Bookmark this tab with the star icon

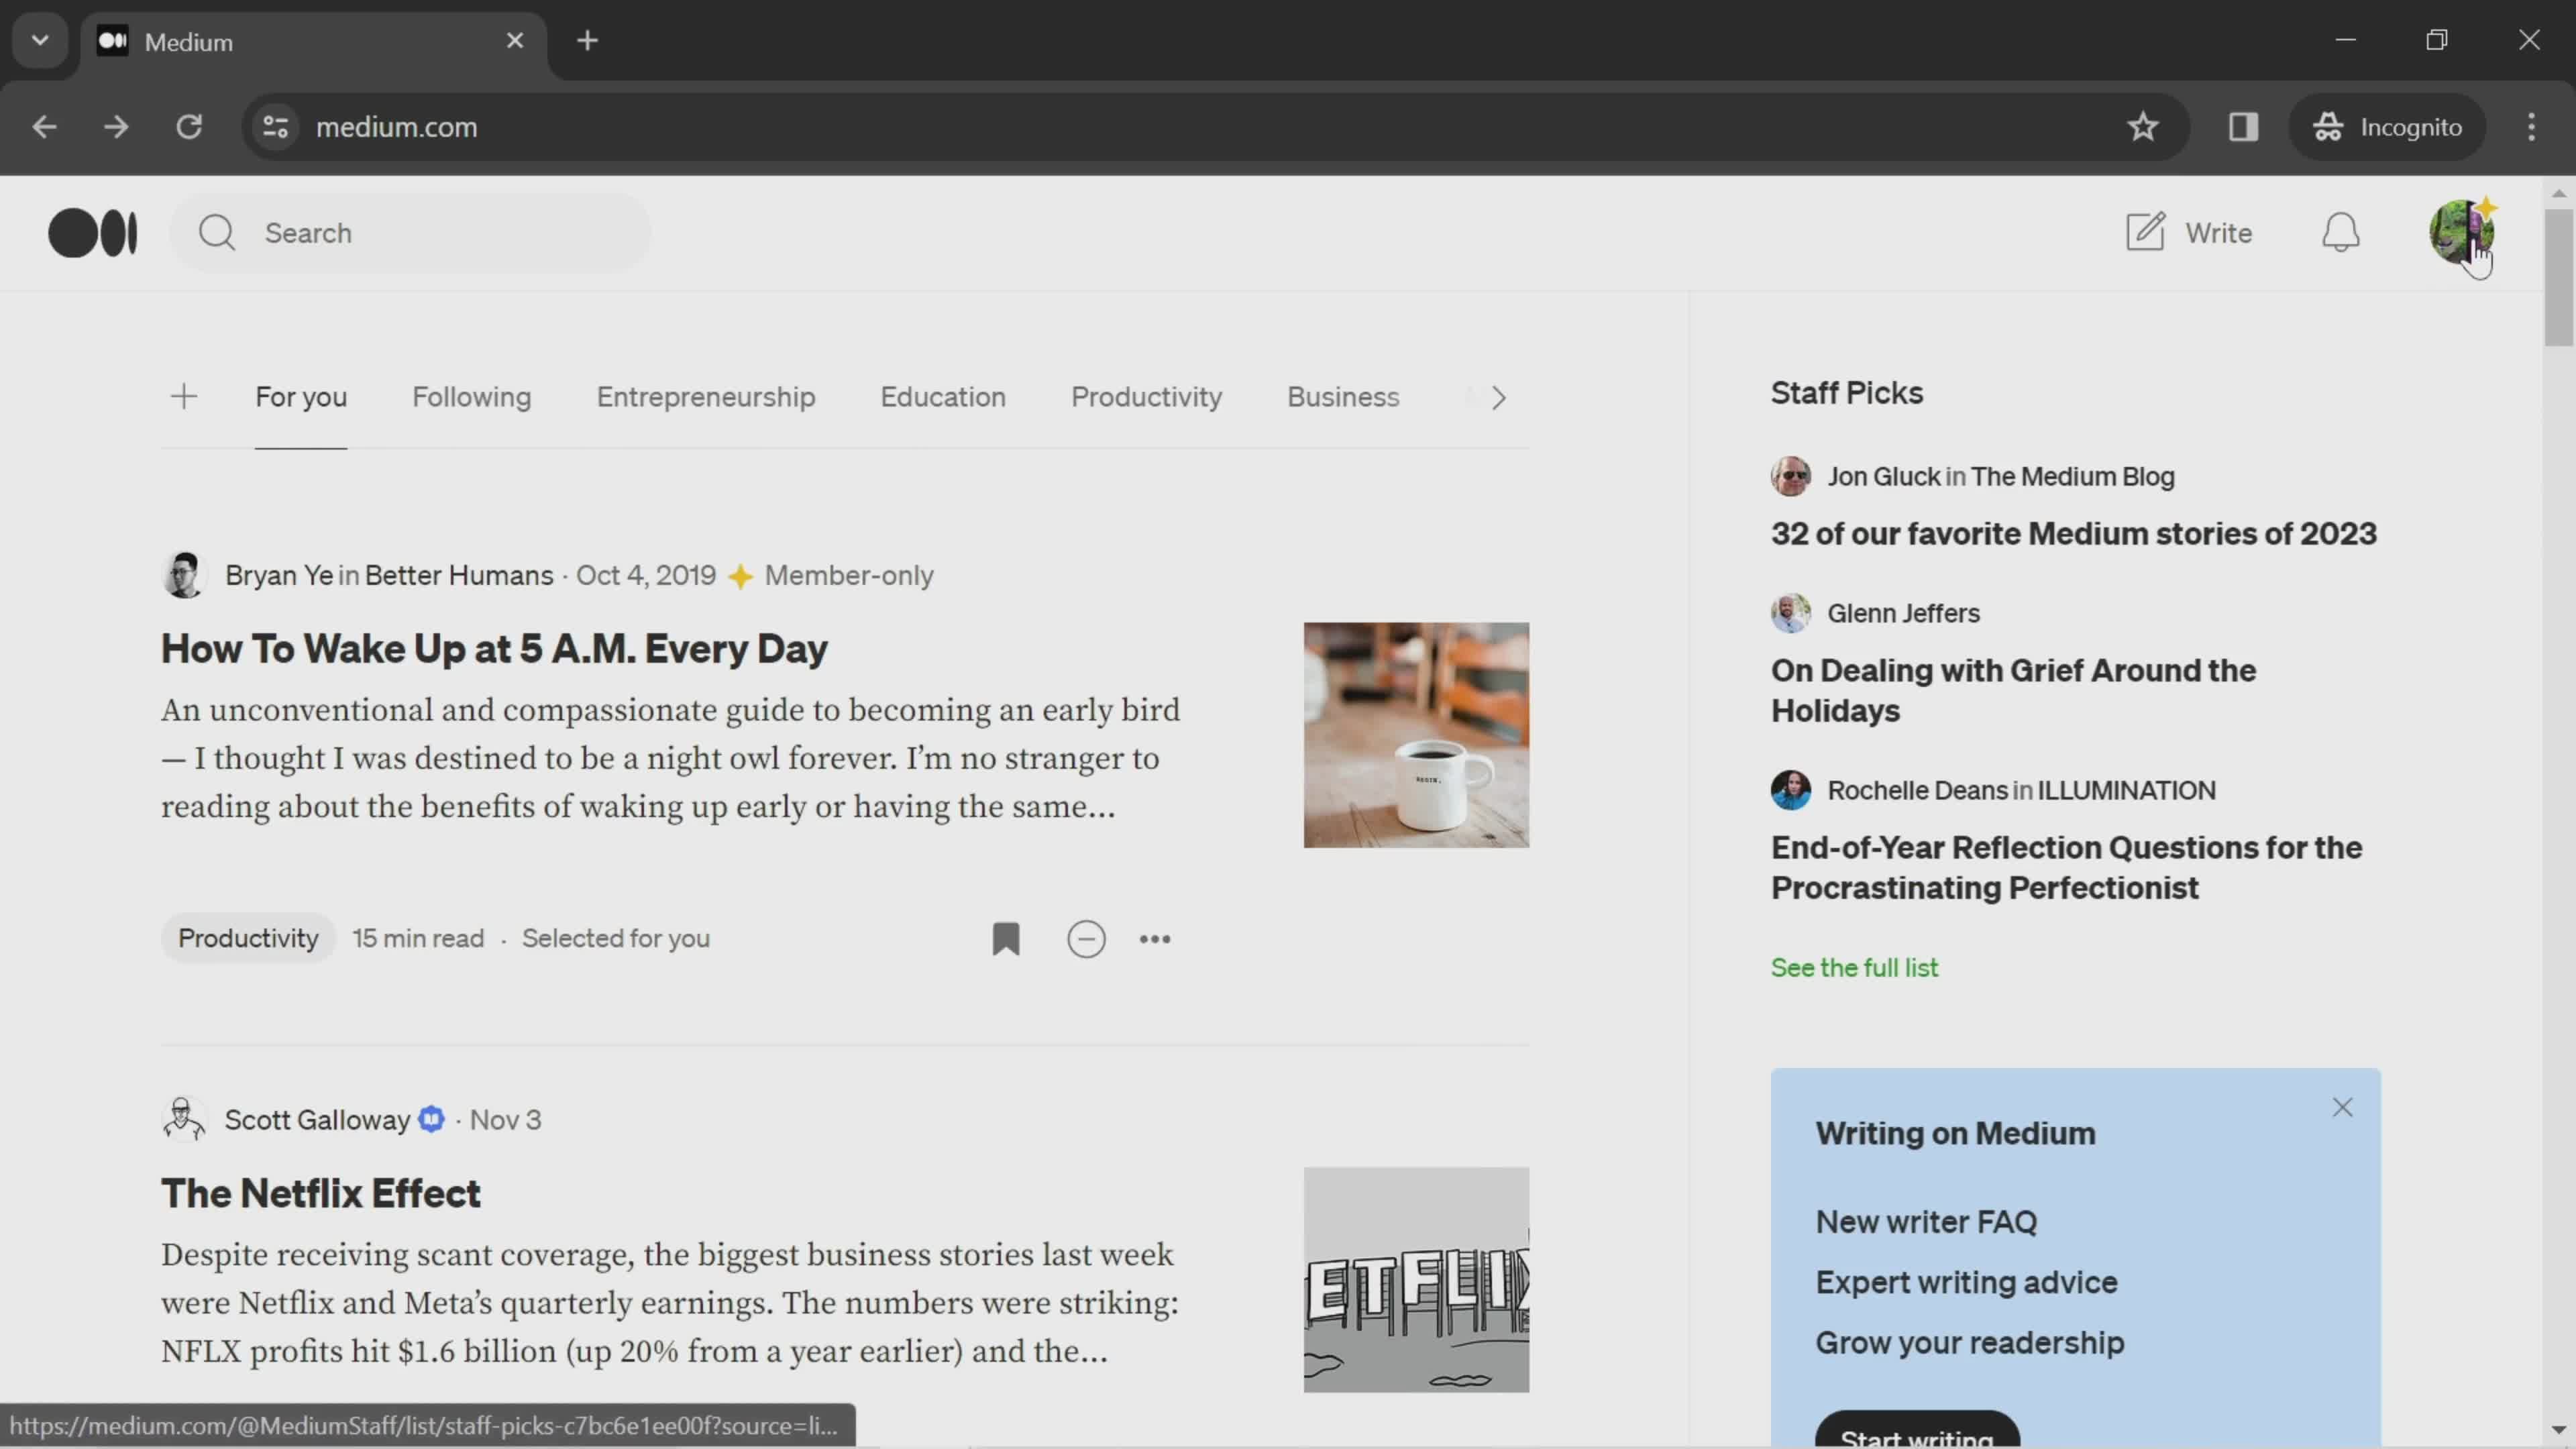pyautogui.click(x=2142, y=127)
